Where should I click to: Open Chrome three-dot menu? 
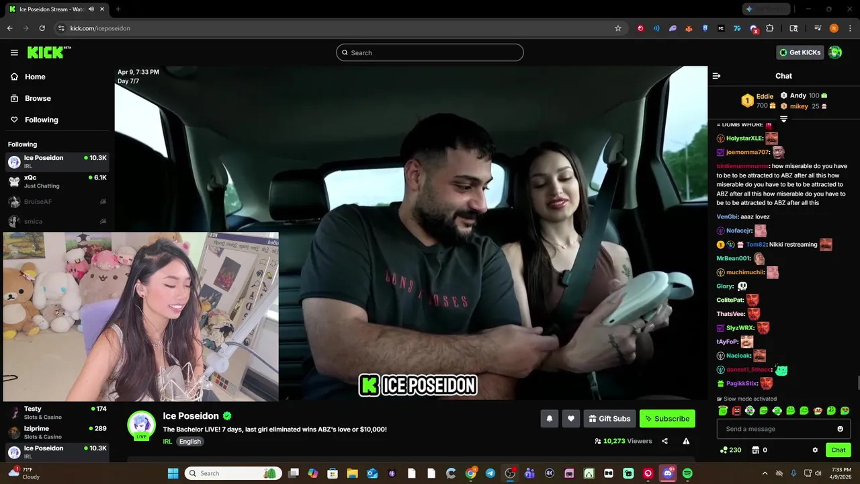point(849,28)
